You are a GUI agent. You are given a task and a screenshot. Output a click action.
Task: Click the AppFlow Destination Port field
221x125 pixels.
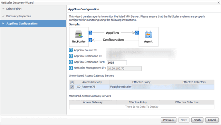pos(117,63)
